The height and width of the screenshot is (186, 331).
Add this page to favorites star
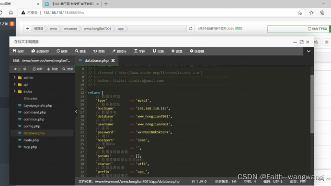click(x=299, y=13)
